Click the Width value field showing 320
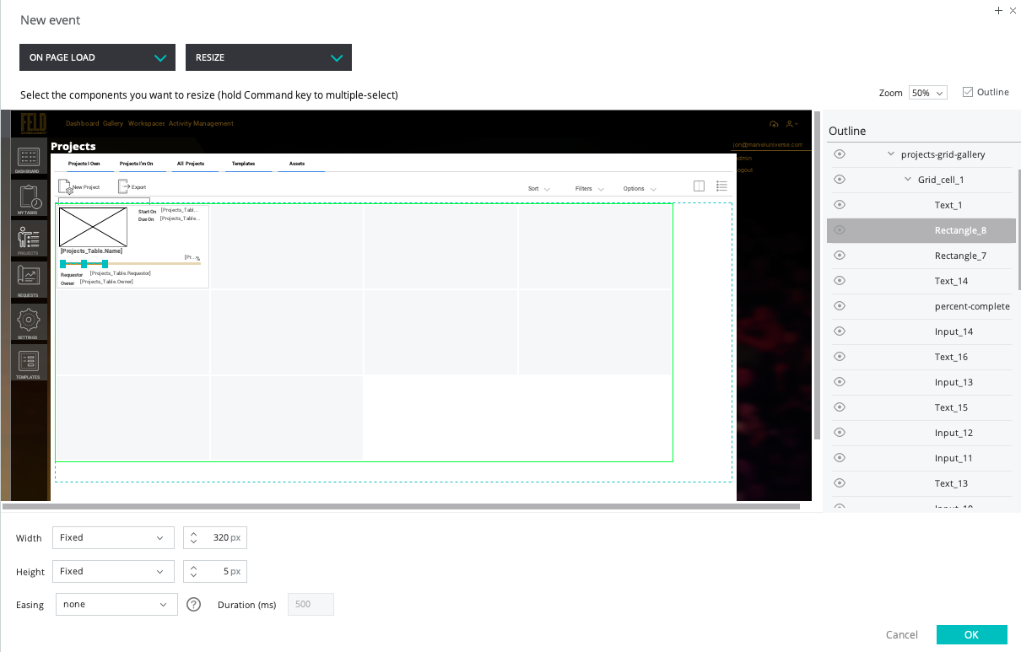1021x652 pixels. coord(221,537)
